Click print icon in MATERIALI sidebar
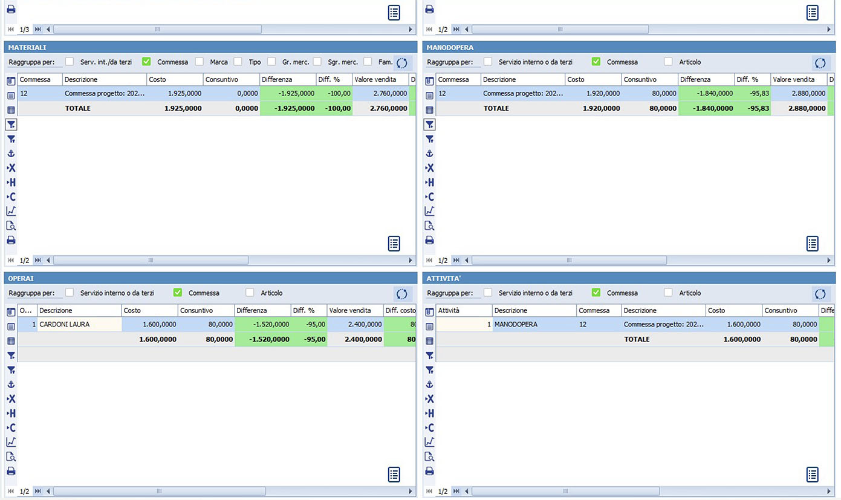Viewport: 841px width, 500px height. 11,240
